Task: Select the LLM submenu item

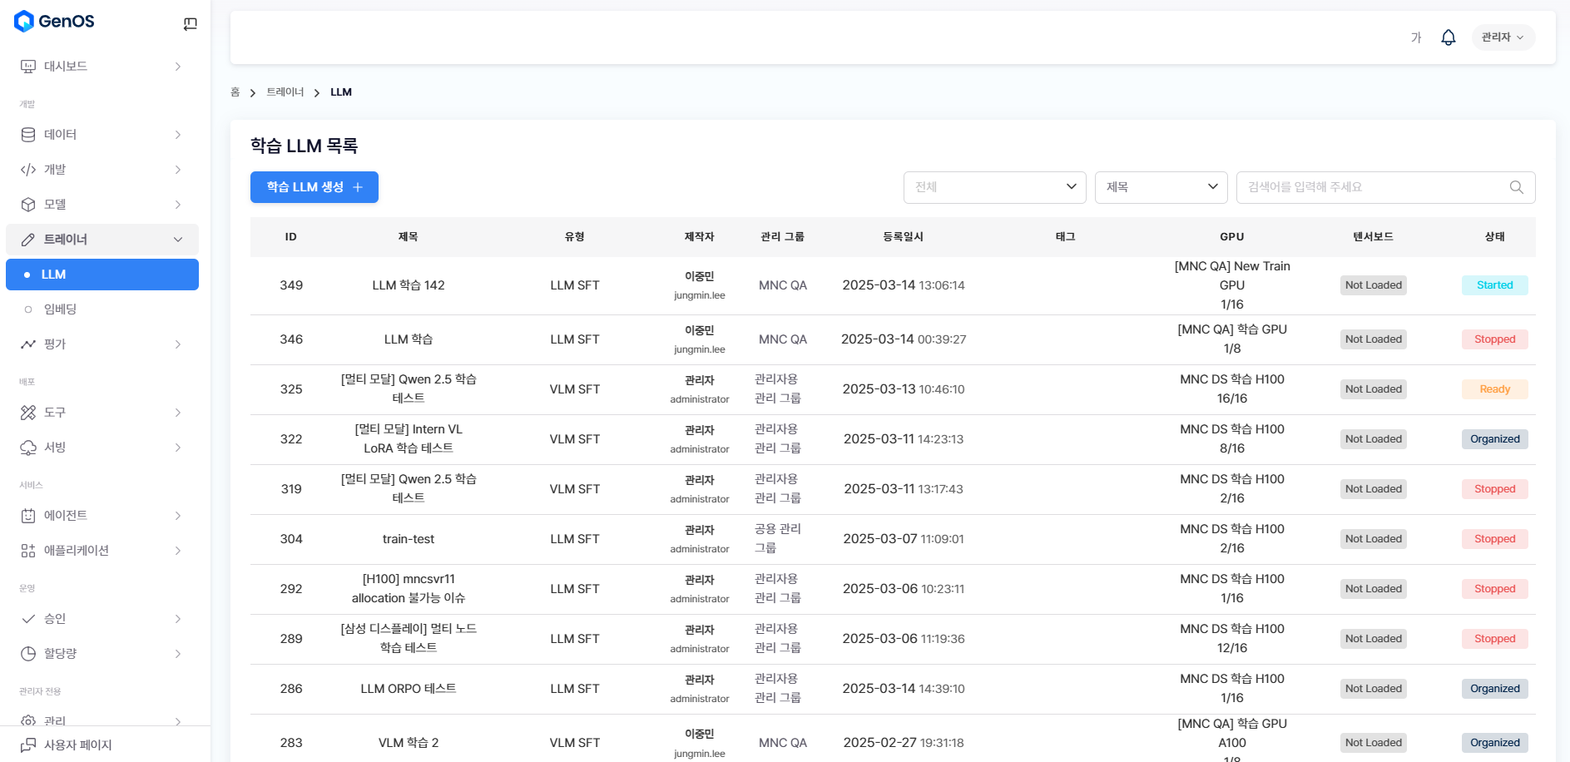Action: click(x=102, y=275)
